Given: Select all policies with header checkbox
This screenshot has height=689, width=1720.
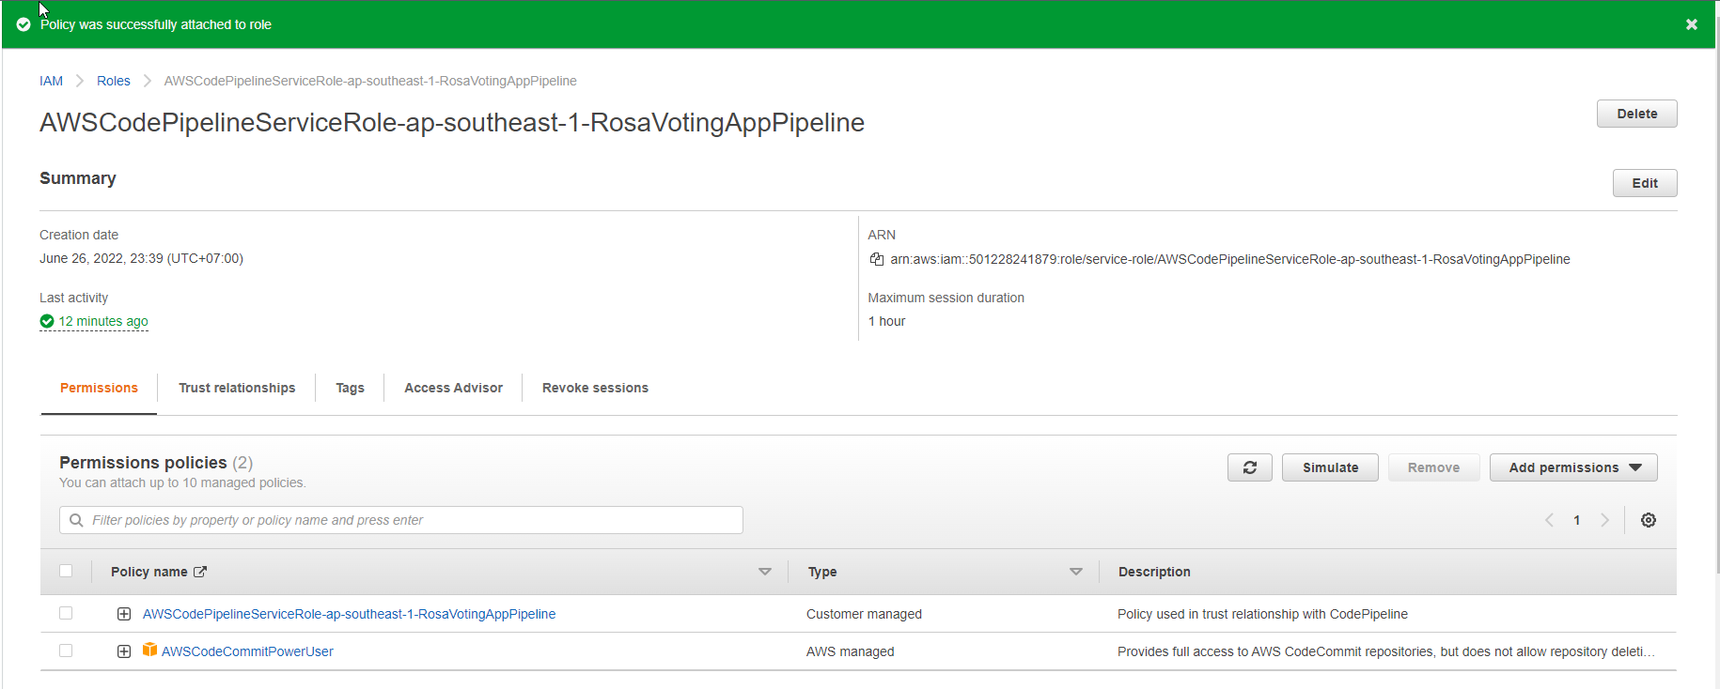Looking at the screenshot, I should (x=66, y=571).
